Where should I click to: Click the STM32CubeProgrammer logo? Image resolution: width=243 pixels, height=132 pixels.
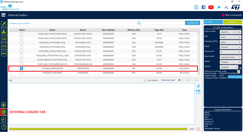(x=10, y=8)
